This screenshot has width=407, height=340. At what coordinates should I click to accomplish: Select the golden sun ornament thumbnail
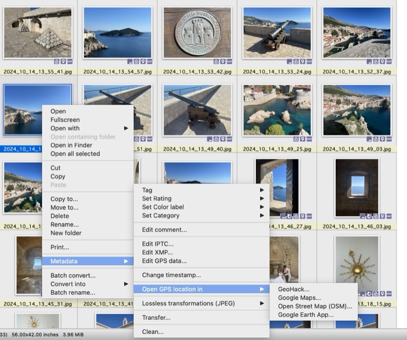357,267
